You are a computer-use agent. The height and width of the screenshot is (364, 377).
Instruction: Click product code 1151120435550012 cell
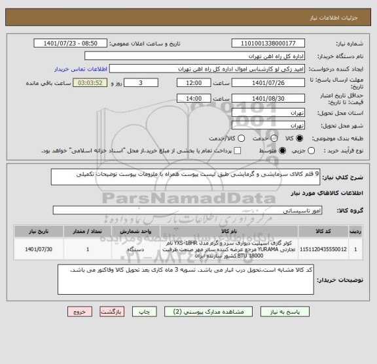click(323, 249)
